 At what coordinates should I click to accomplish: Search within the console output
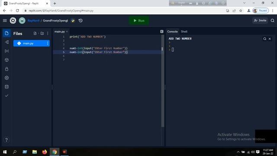click(264, 39)
